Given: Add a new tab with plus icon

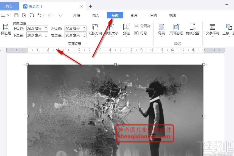Looking at the screenshot, I should tap(90, 6).
